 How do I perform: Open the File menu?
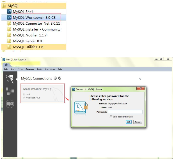coord(6,69)
